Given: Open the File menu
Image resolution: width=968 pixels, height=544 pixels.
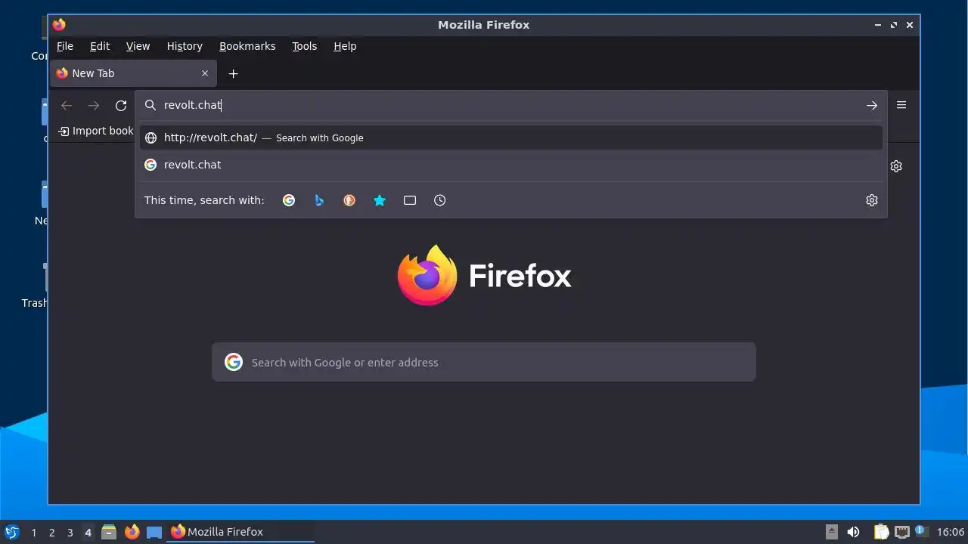Looking at the screenshot, I should click(x=65, y=46).
